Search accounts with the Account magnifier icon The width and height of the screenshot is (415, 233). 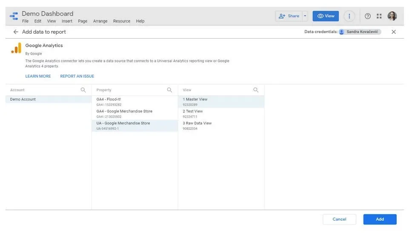(x=83, y=90)
